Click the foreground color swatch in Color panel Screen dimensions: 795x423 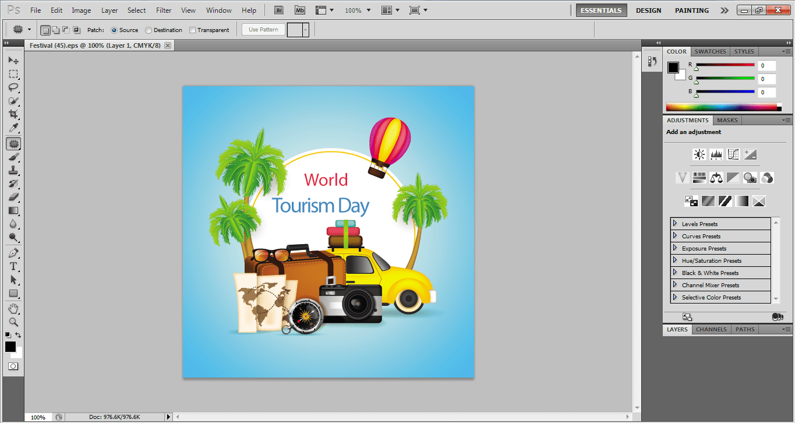pyautogui.click(x=673, y=67)
